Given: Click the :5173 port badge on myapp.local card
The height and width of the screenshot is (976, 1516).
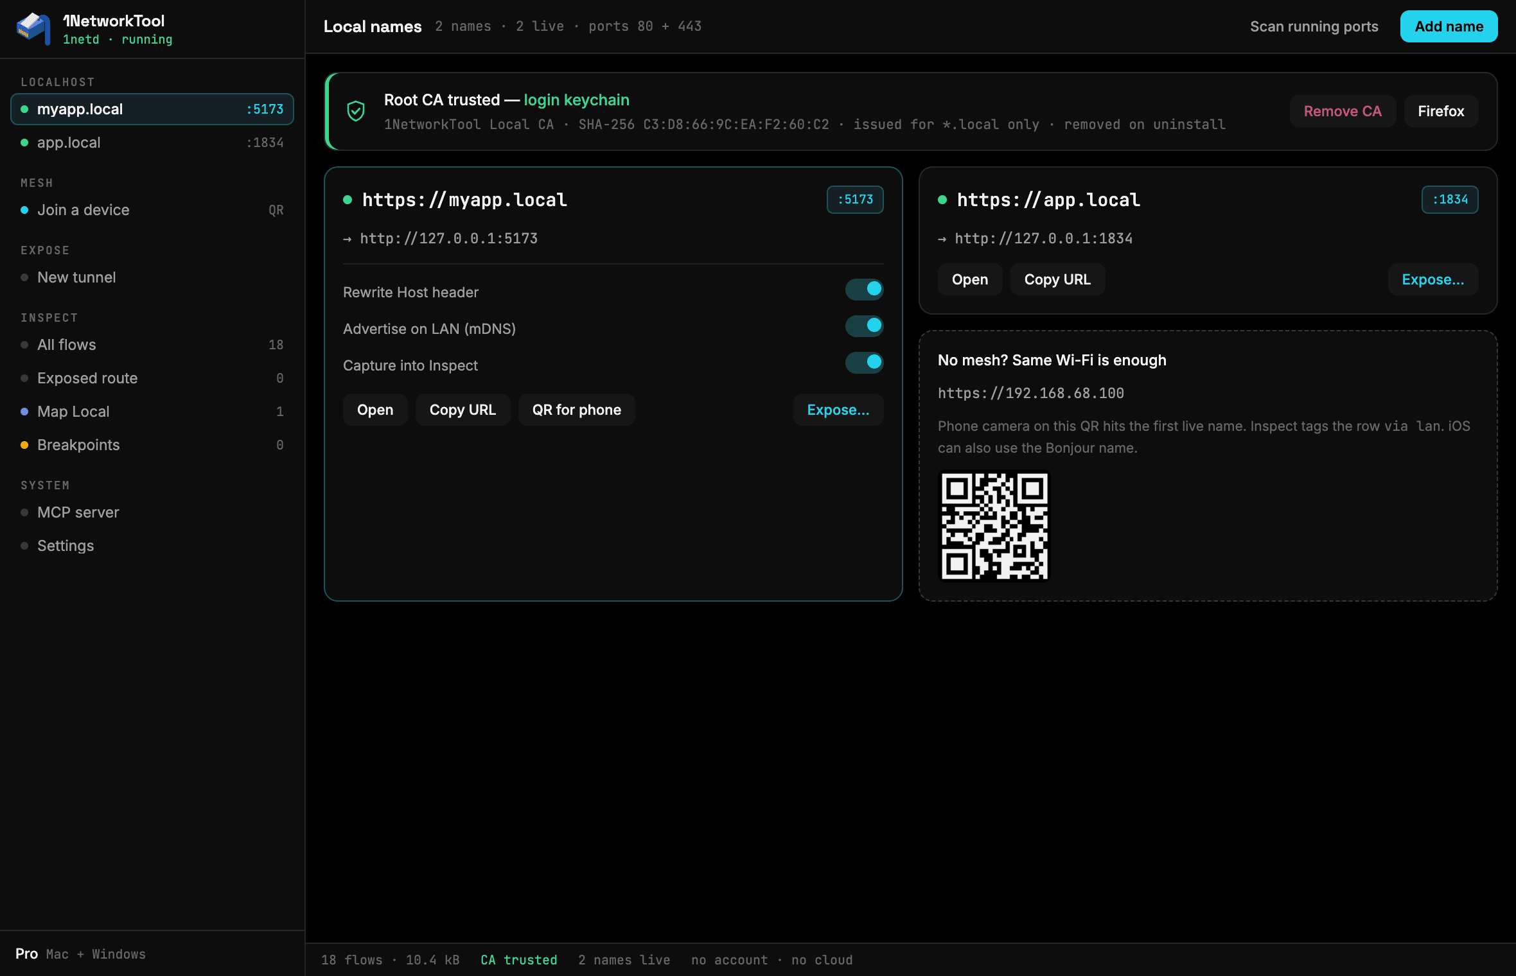Looking at the screenshot, I should (x=855, y=200).
